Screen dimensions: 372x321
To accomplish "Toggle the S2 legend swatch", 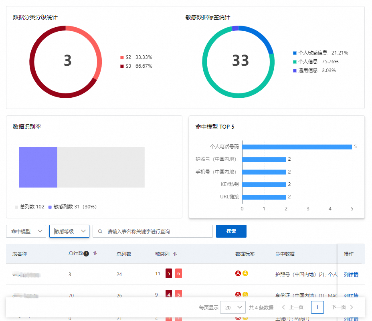I will 122,57.
